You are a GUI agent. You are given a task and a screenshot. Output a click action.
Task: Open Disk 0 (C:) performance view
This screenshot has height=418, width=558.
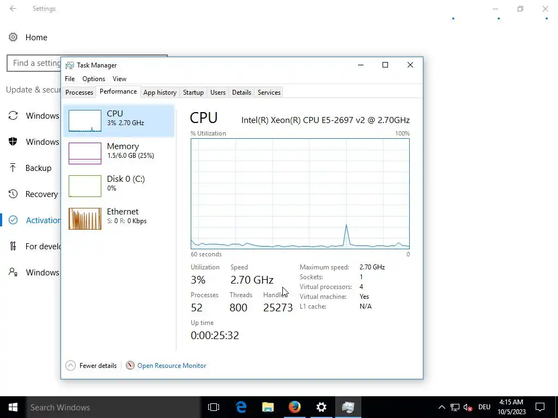click(119, 186)
